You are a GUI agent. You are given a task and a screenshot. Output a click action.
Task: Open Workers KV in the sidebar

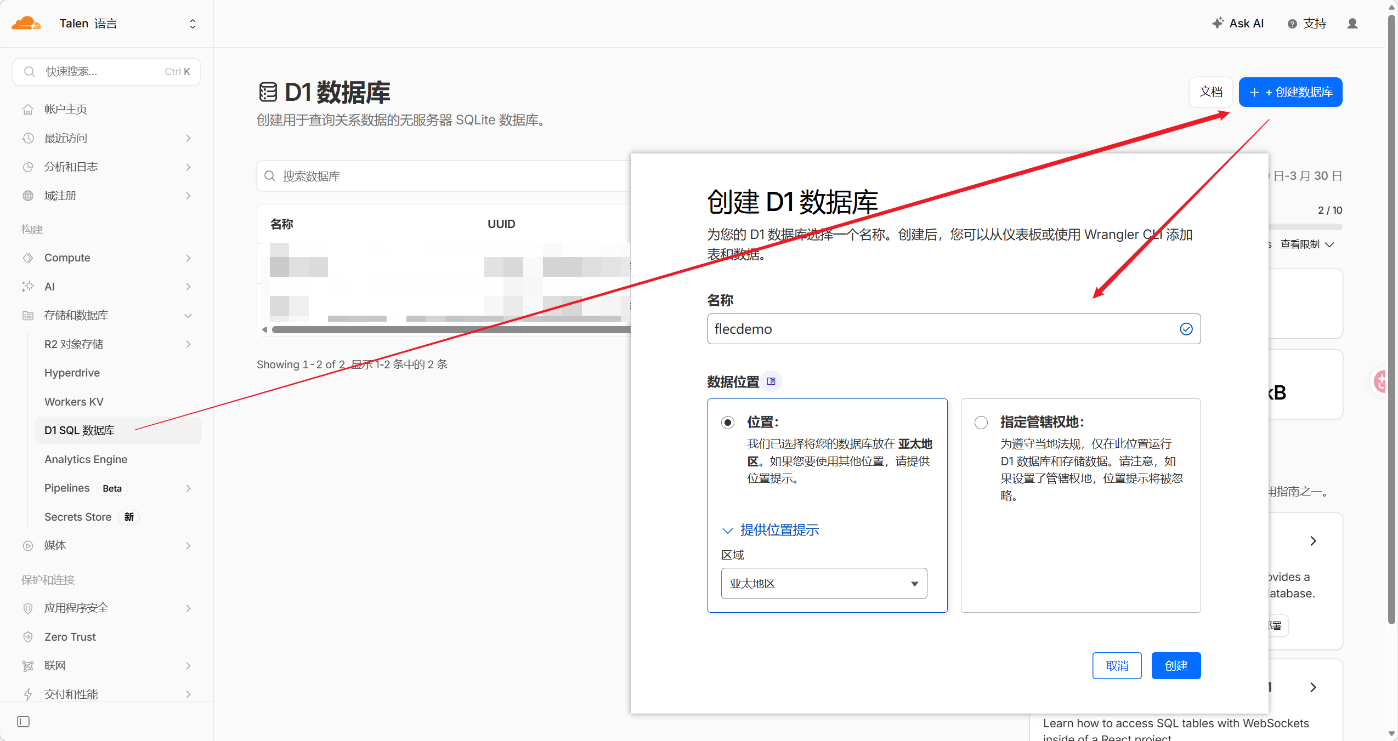click(x=74, y=402)
